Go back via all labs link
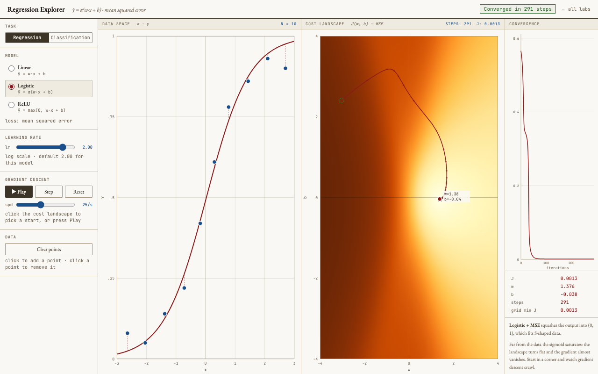Viewport: 598px width, 374px height. point(576,9)
